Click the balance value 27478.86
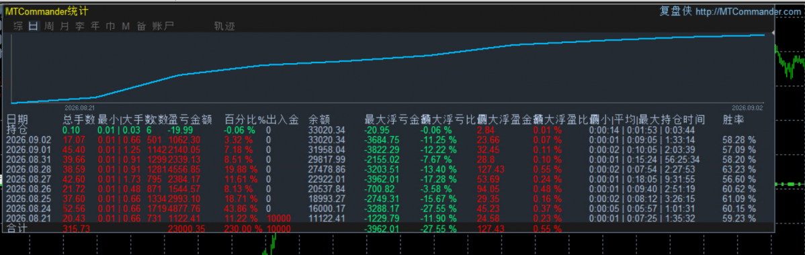The height and width of the screenshot is (255, 805). click(x=327, y=169)
